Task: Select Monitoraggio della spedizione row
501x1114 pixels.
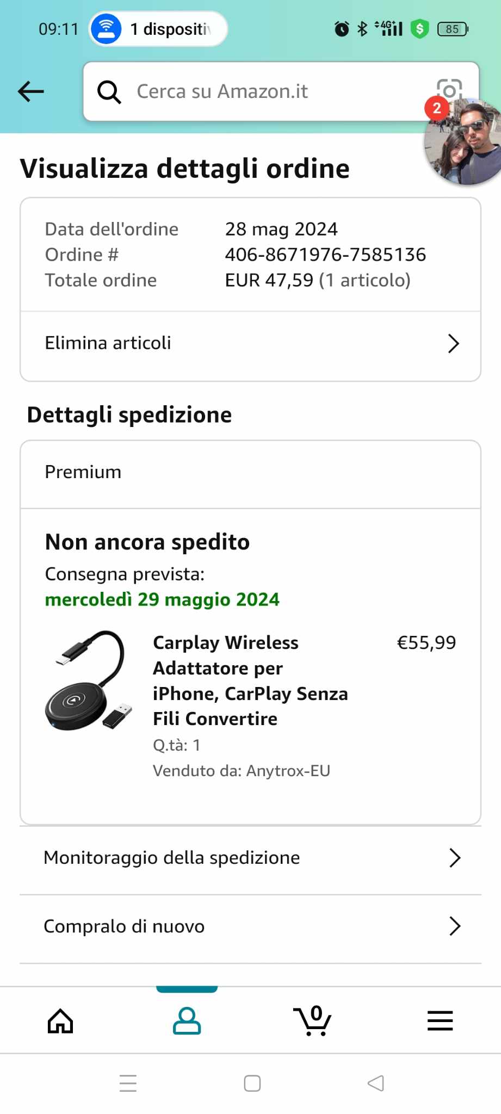Action: (x=172, y=858)
